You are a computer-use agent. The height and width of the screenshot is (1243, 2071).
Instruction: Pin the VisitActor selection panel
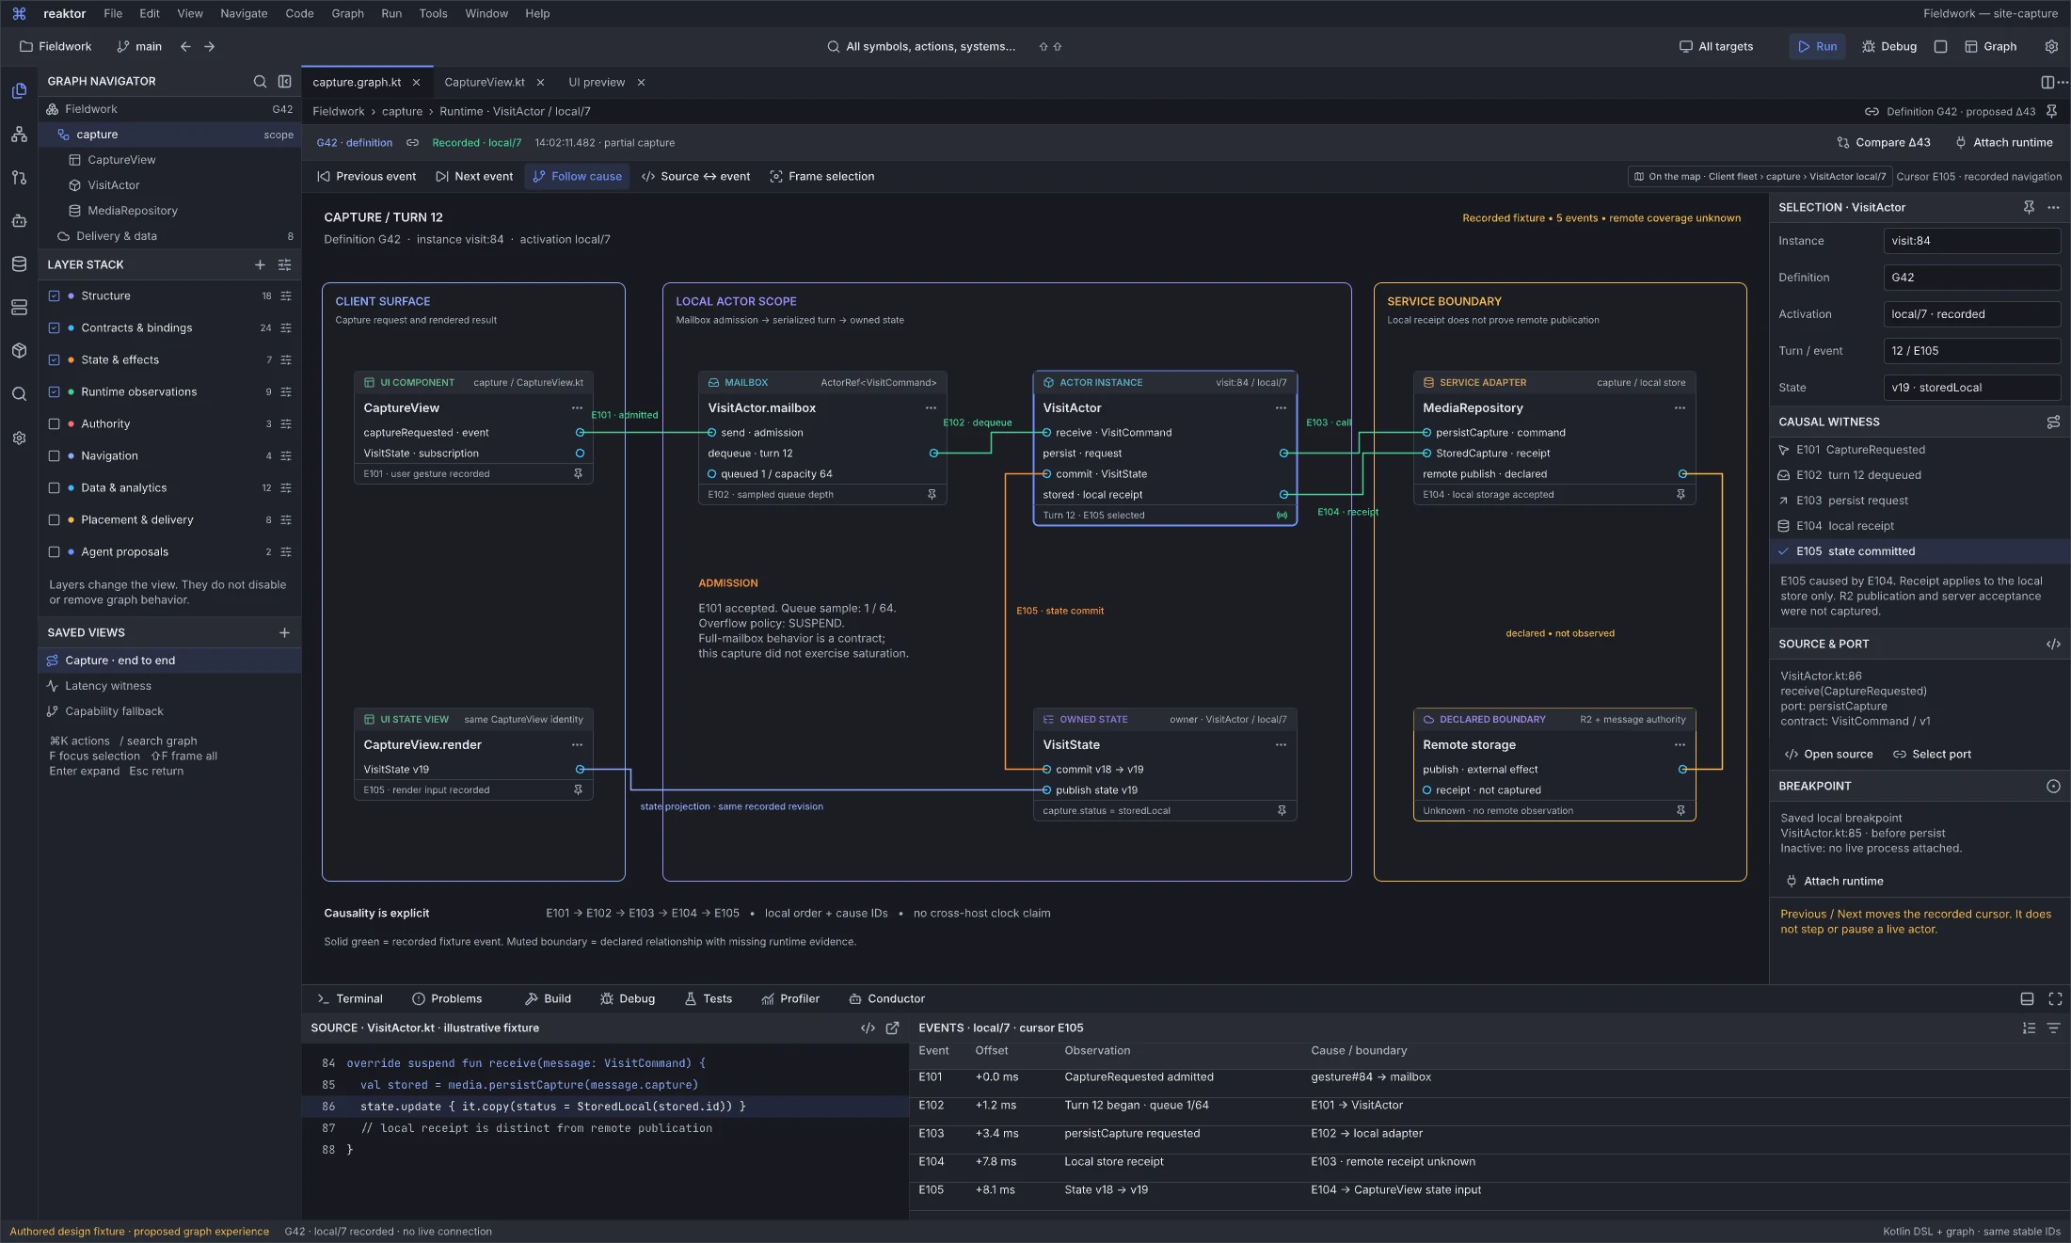[2029, 207]
